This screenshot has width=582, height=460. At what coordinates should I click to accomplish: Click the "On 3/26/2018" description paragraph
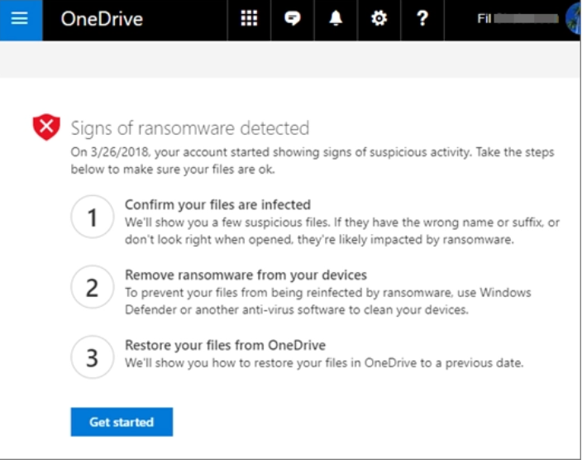tap(312, 161)
